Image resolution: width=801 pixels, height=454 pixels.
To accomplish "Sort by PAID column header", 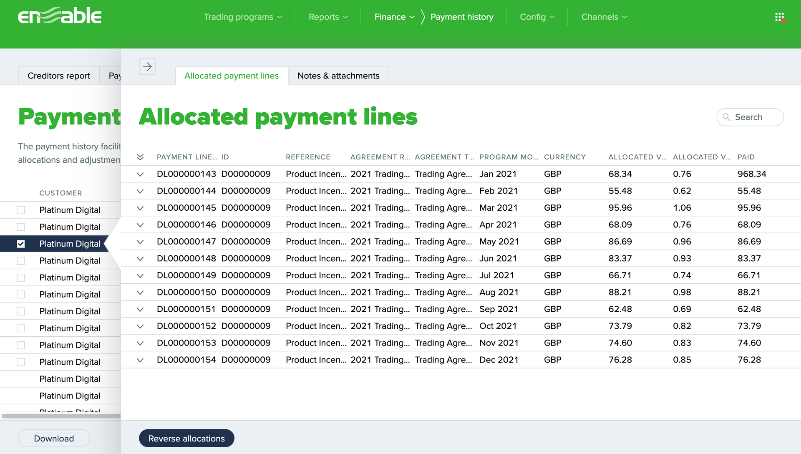I will (746, 157).
